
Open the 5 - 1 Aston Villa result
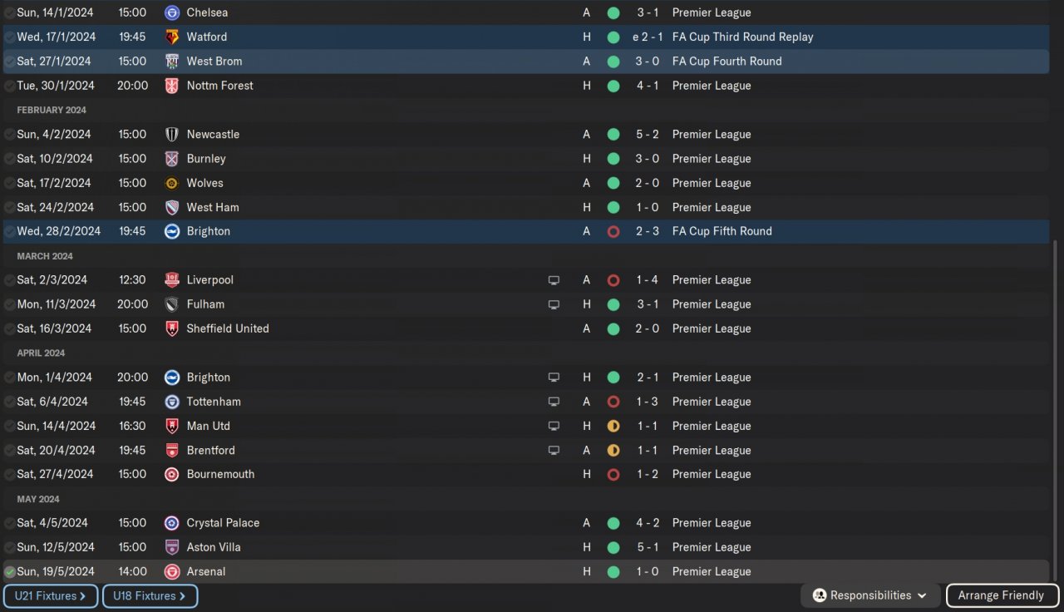[x=648, y=547]
